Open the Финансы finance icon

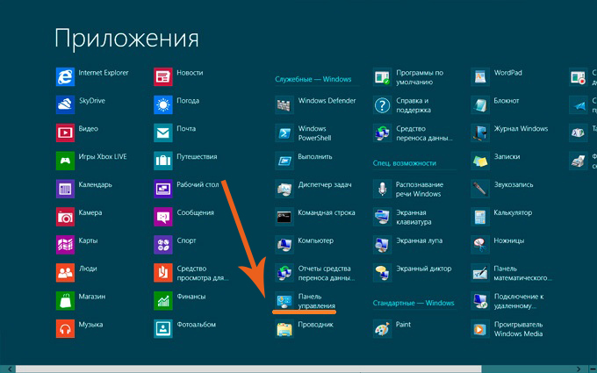[x=163, y=301]
